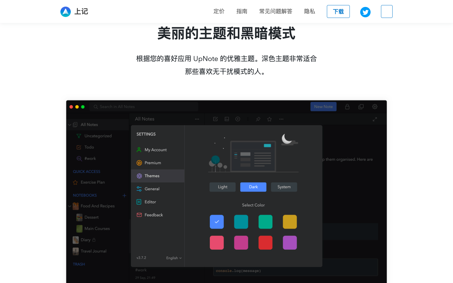
Task: Select the red color swatch
Action: click(266, 243)
